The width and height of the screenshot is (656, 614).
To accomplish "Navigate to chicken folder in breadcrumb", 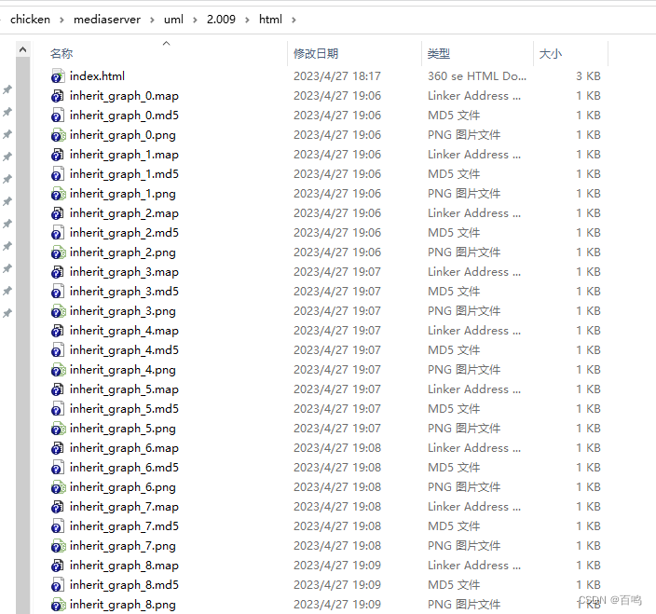I will 30,20.
